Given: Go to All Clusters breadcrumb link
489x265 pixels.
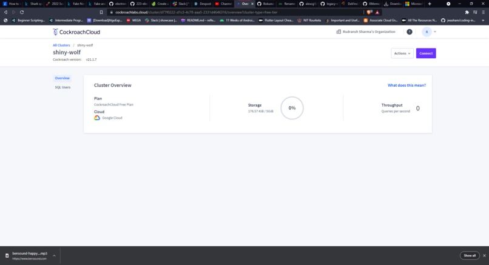Looking at the screenshot, I should click(61, 45).
